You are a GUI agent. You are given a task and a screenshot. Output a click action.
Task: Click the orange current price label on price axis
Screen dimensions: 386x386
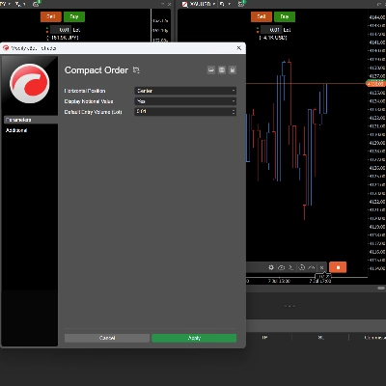(375, 84)
